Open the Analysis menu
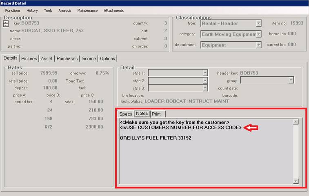 tap(65, 11)
